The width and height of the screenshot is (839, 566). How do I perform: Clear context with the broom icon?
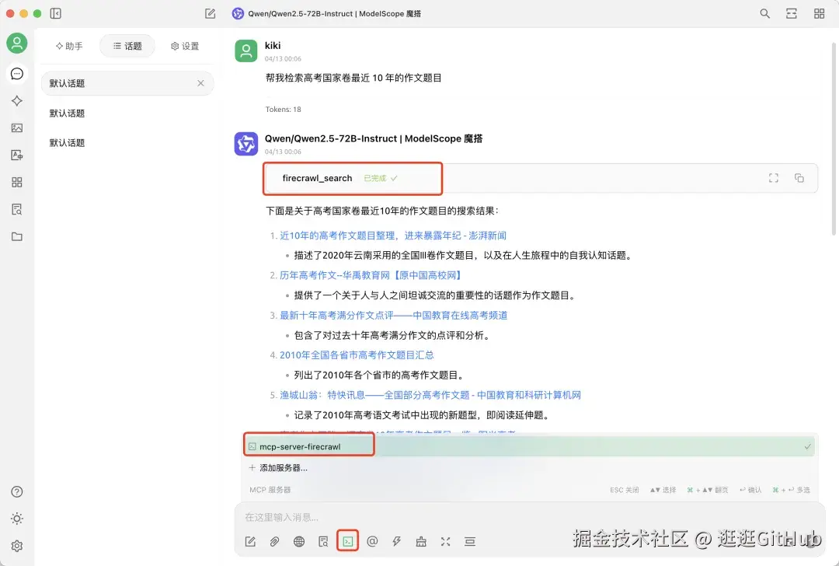pos(421,541)
